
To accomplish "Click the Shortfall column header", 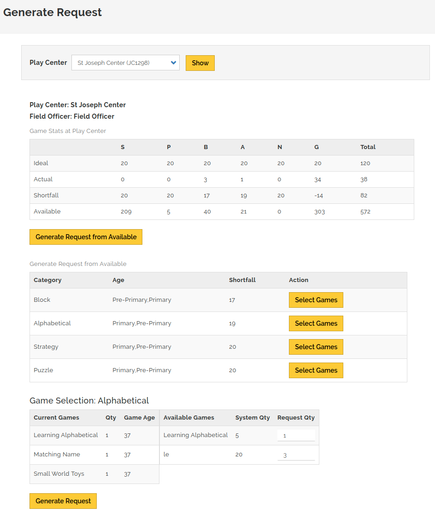I will (x=242, y=280).
